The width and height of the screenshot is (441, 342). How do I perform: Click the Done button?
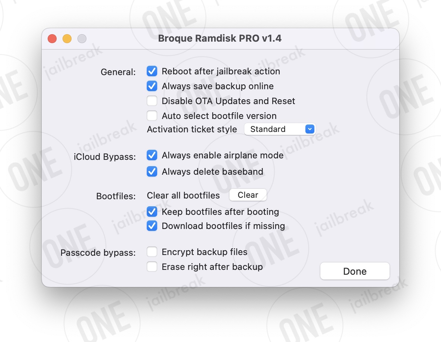point(355,271)
